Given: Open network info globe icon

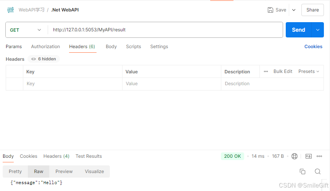Looking at the screenshot, I should (295, 156).
